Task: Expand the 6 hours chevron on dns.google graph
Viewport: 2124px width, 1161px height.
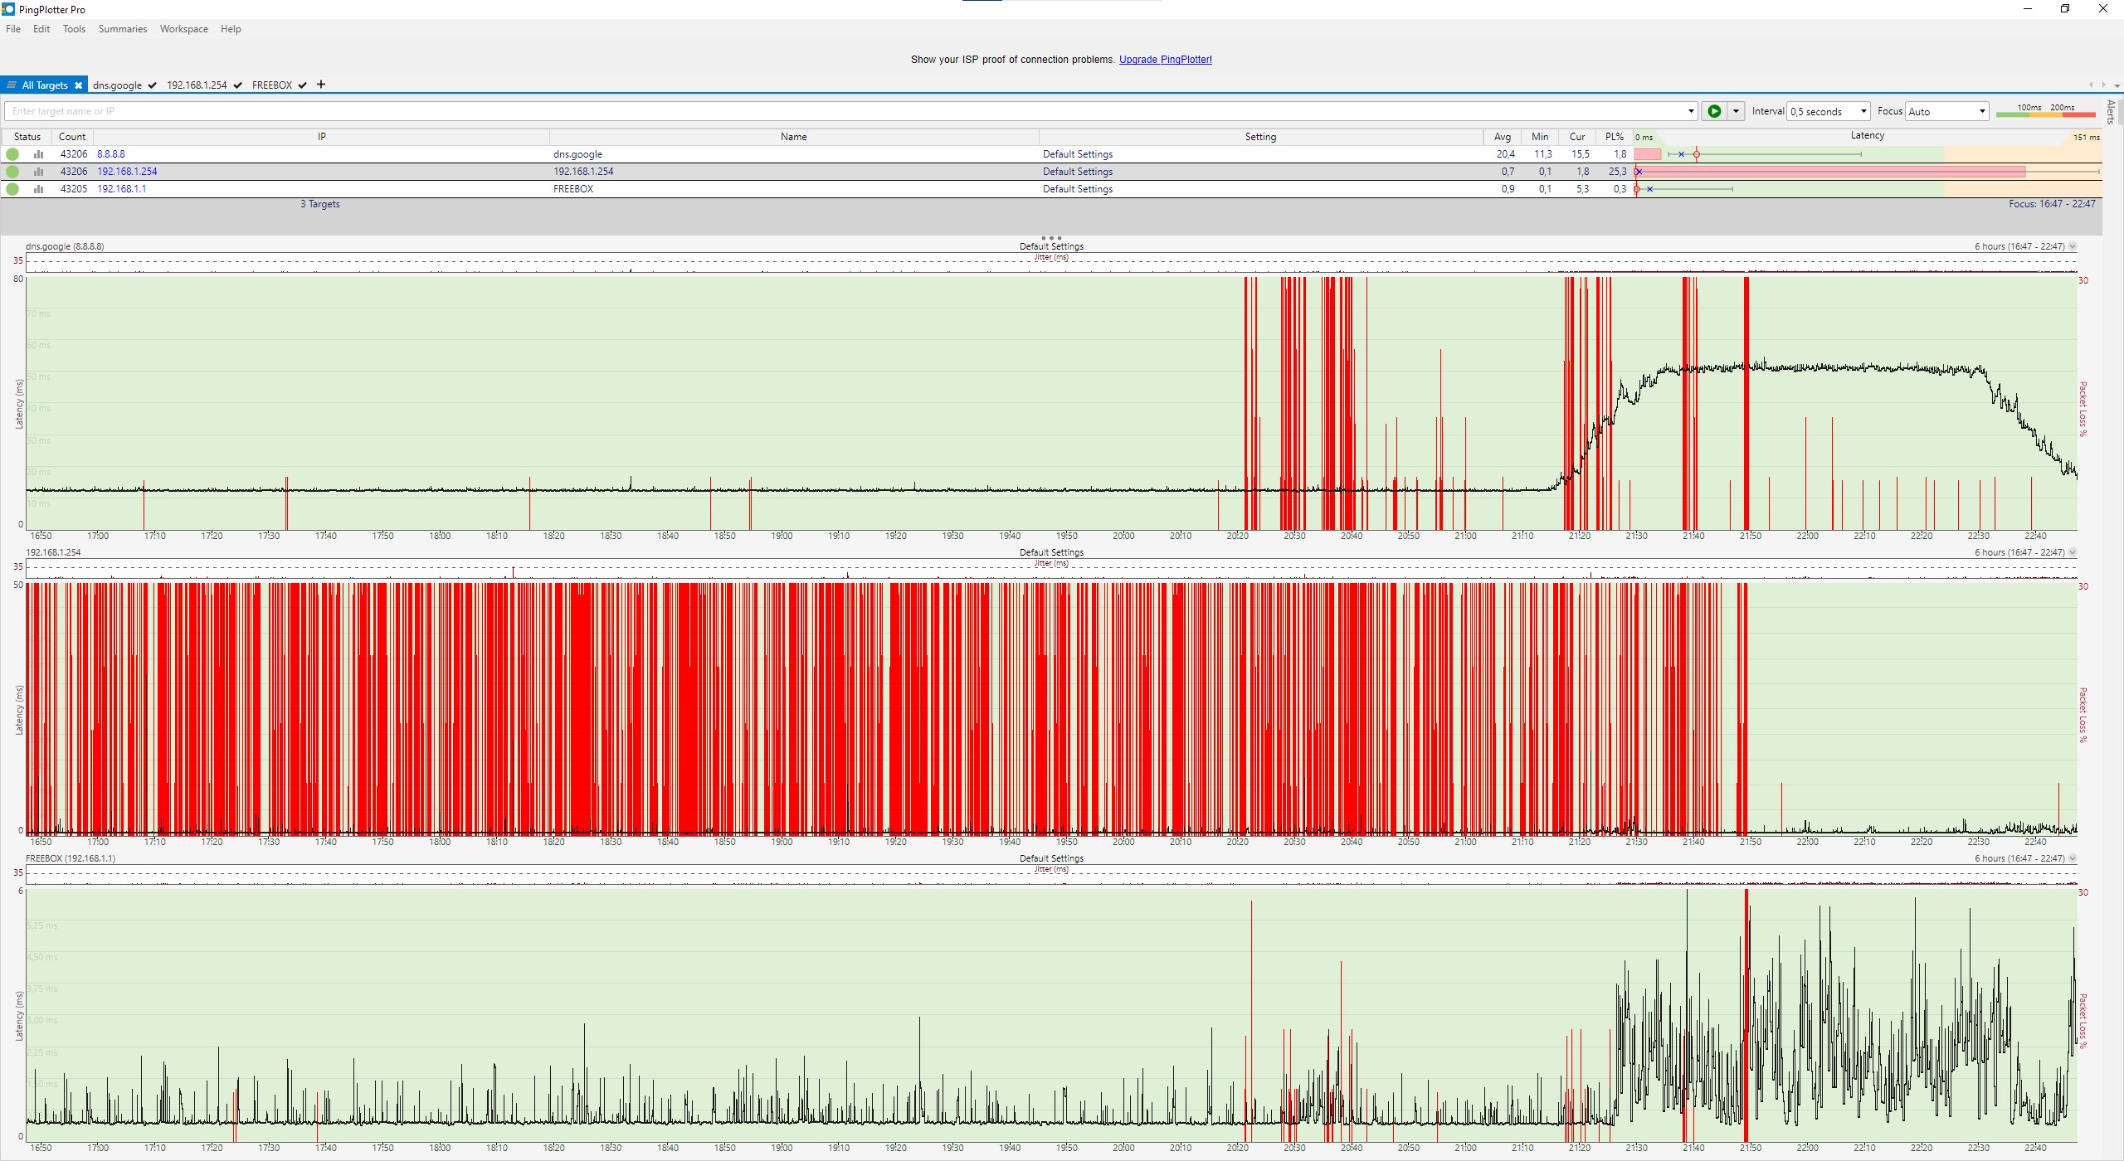Action: coord(2073,246)
